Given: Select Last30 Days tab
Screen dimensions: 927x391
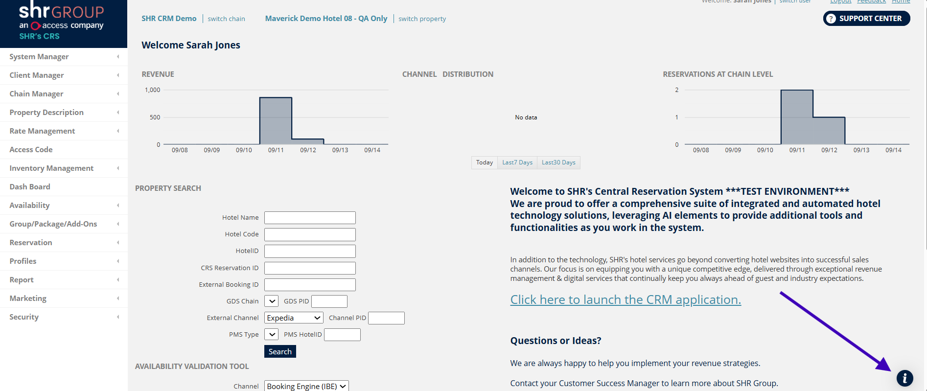Looking at the screenshot, I should [x=558, y=162].
